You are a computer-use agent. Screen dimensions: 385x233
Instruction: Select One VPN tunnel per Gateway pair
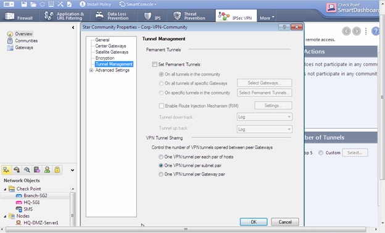click(161, 174)
